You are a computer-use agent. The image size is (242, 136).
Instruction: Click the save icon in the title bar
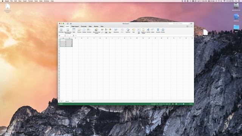pos(68,23)
